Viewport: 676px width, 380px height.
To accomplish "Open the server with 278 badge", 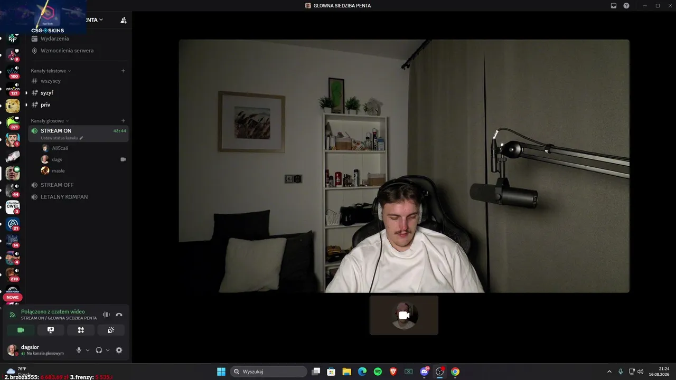I will tap(13, 275).
